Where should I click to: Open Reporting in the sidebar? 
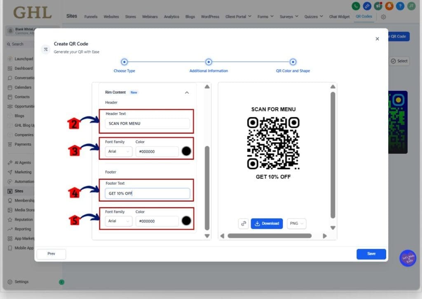[x=19, y=229]
